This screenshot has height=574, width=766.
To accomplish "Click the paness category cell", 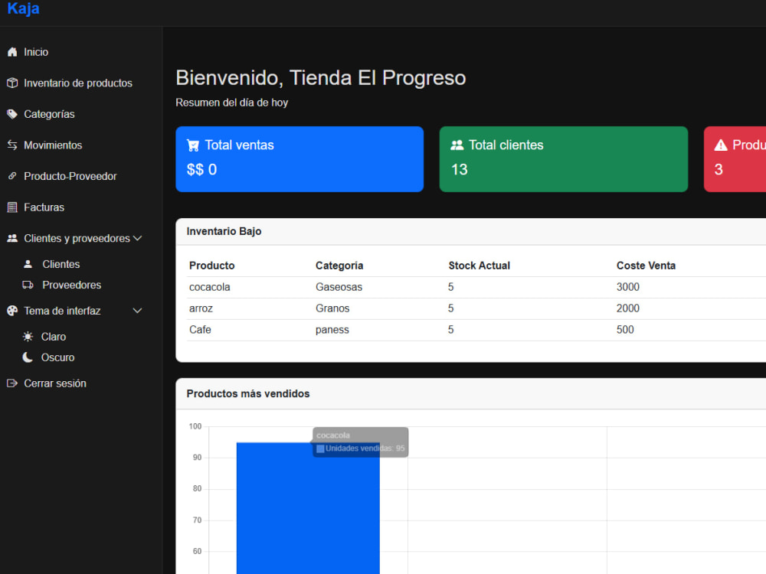I will [332, 330].
